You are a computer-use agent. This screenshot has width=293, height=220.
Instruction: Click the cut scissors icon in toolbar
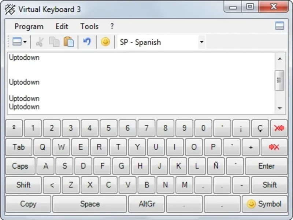pos(40,42)
